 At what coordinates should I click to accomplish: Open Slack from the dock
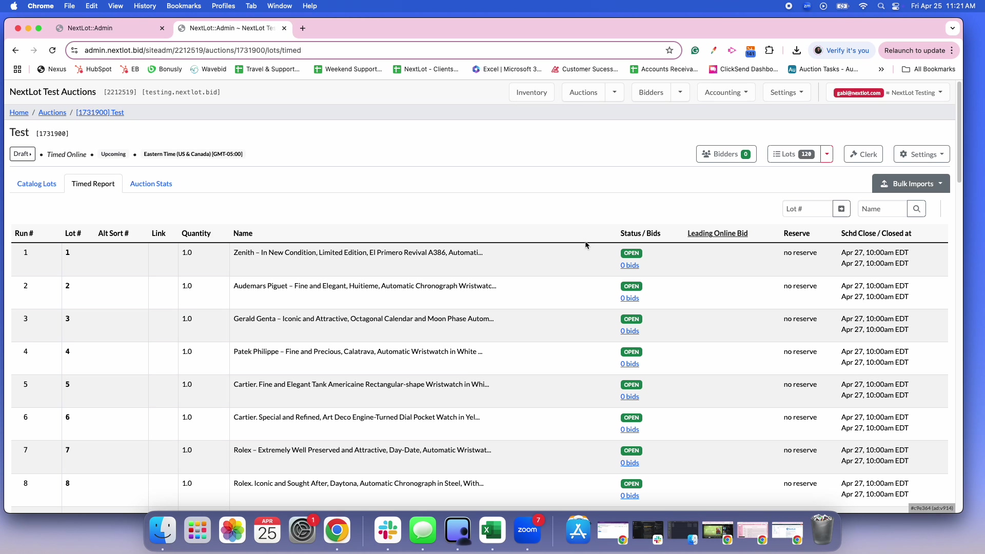tap(388, 530)
